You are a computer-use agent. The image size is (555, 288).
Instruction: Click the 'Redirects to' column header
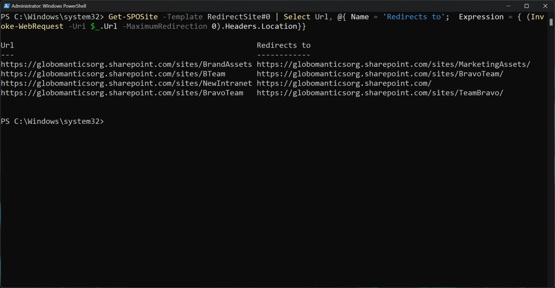[x=283, y=45]
